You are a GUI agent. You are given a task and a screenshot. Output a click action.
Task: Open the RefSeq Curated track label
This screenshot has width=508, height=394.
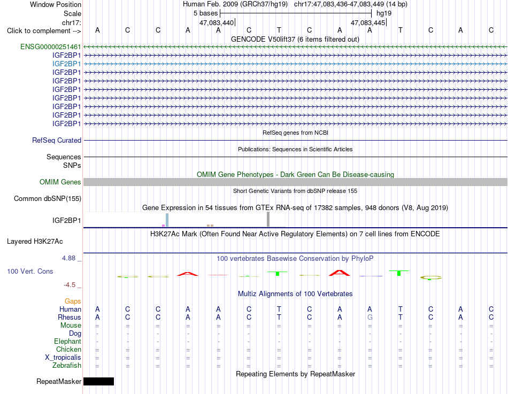57,140
